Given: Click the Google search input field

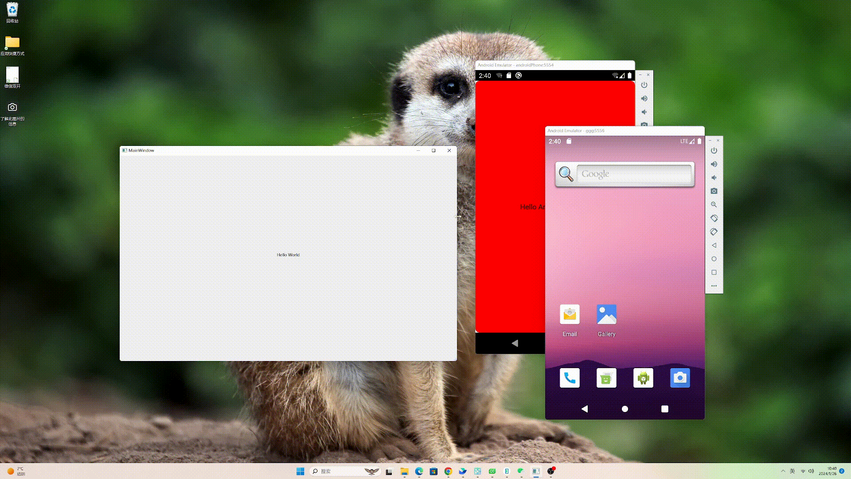Looking at the screenshot, I should pos(634,174).
